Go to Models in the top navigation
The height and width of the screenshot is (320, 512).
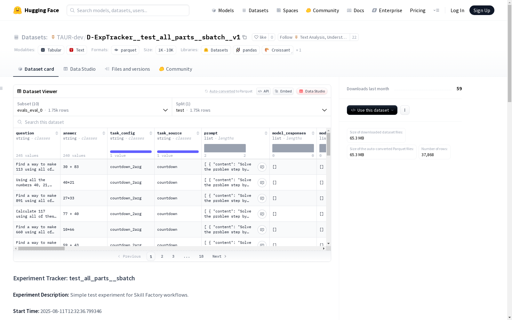(x=223, y=10)
